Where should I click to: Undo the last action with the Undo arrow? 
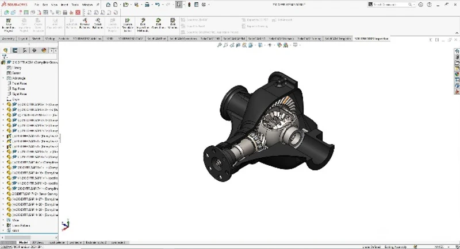tap(158, 5)
